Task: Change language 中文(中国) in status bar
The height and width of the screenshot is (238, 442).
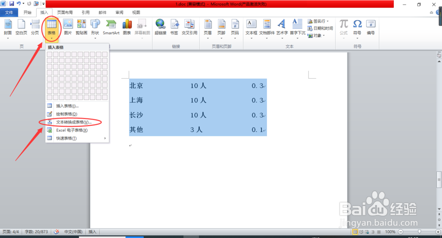Action: coord(73,232)
